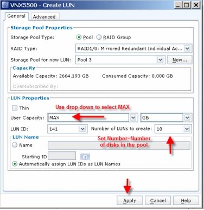Open the GB capacity unit dropdown

[187, 118]
